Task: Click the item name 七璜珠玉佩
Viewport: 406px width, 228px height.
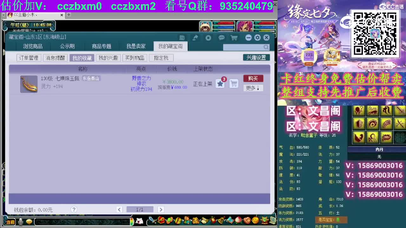Action: click(67, 79)
